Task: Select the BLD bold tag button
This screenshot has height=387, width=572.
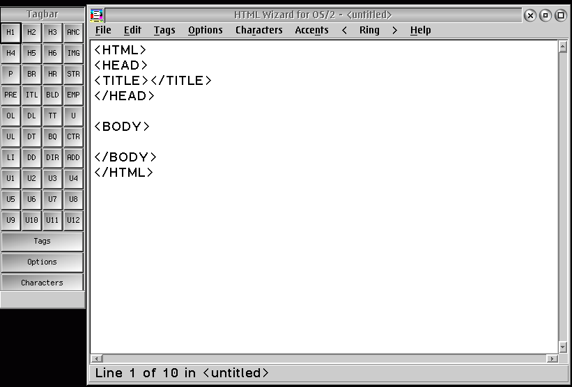Action: point(52,95)
